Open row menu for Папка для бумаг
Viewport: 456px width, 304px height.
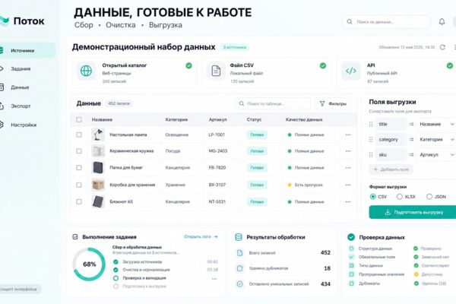[x=348, y=167]
